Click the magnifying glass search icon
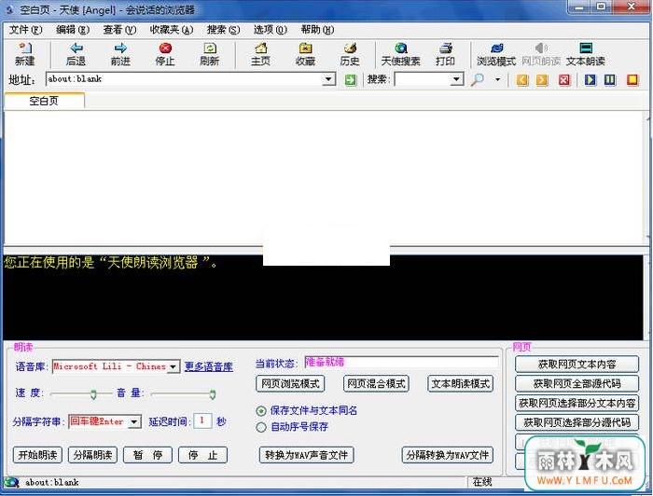This screenshot has height=496, width=653. 478,79
